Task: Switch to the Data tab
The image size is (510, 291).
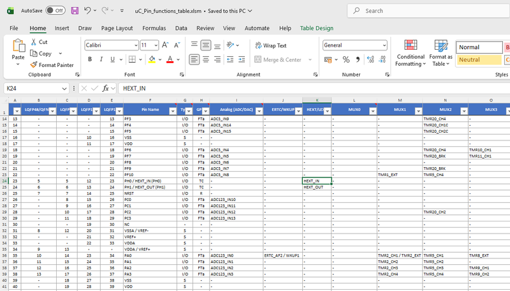Action: (181, 28)
